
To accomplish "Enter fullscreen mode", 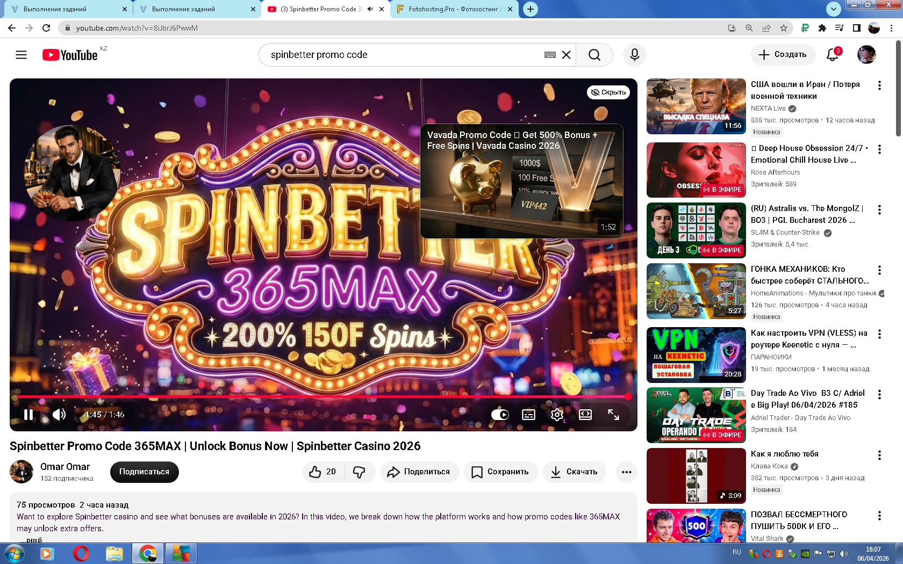I will click(x=613, y=415).
